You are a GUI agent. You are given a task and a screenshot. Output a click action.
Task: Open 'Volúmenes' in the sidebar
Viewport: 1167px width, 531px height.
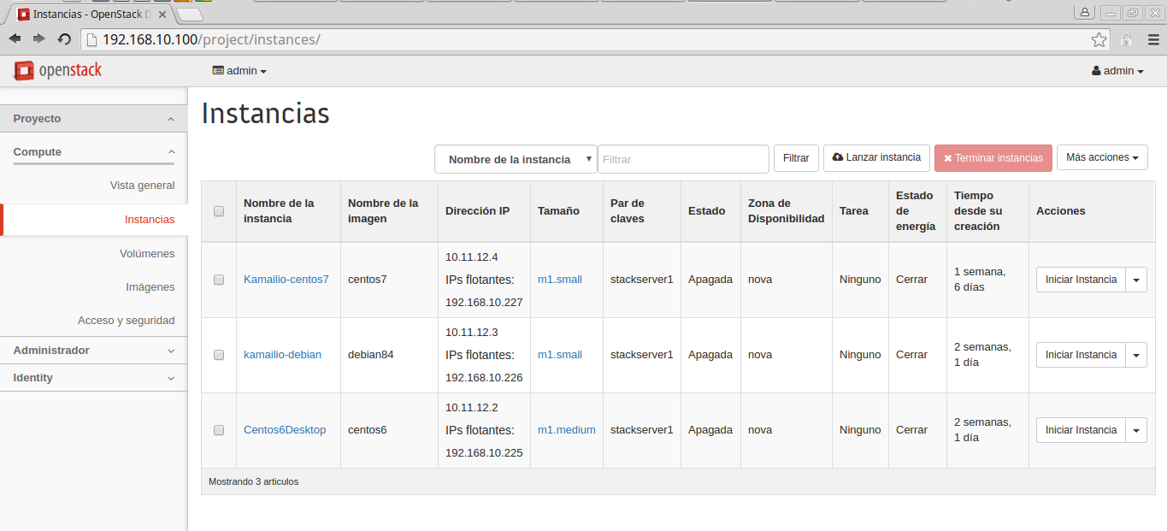click(147, 253)
